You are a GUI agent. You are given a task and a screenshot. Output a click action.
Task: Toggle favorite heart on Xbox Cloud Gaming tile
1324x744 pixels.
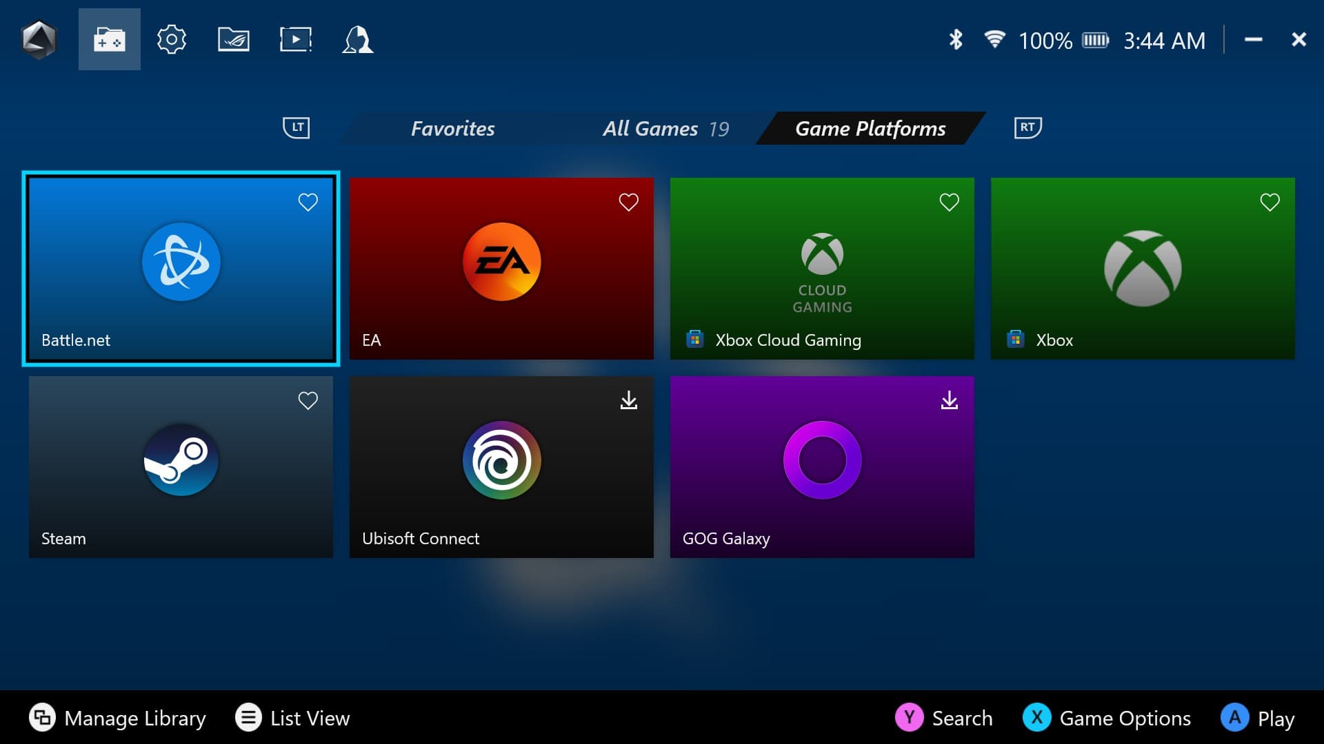pyautogui.click(x=950, y=202)
